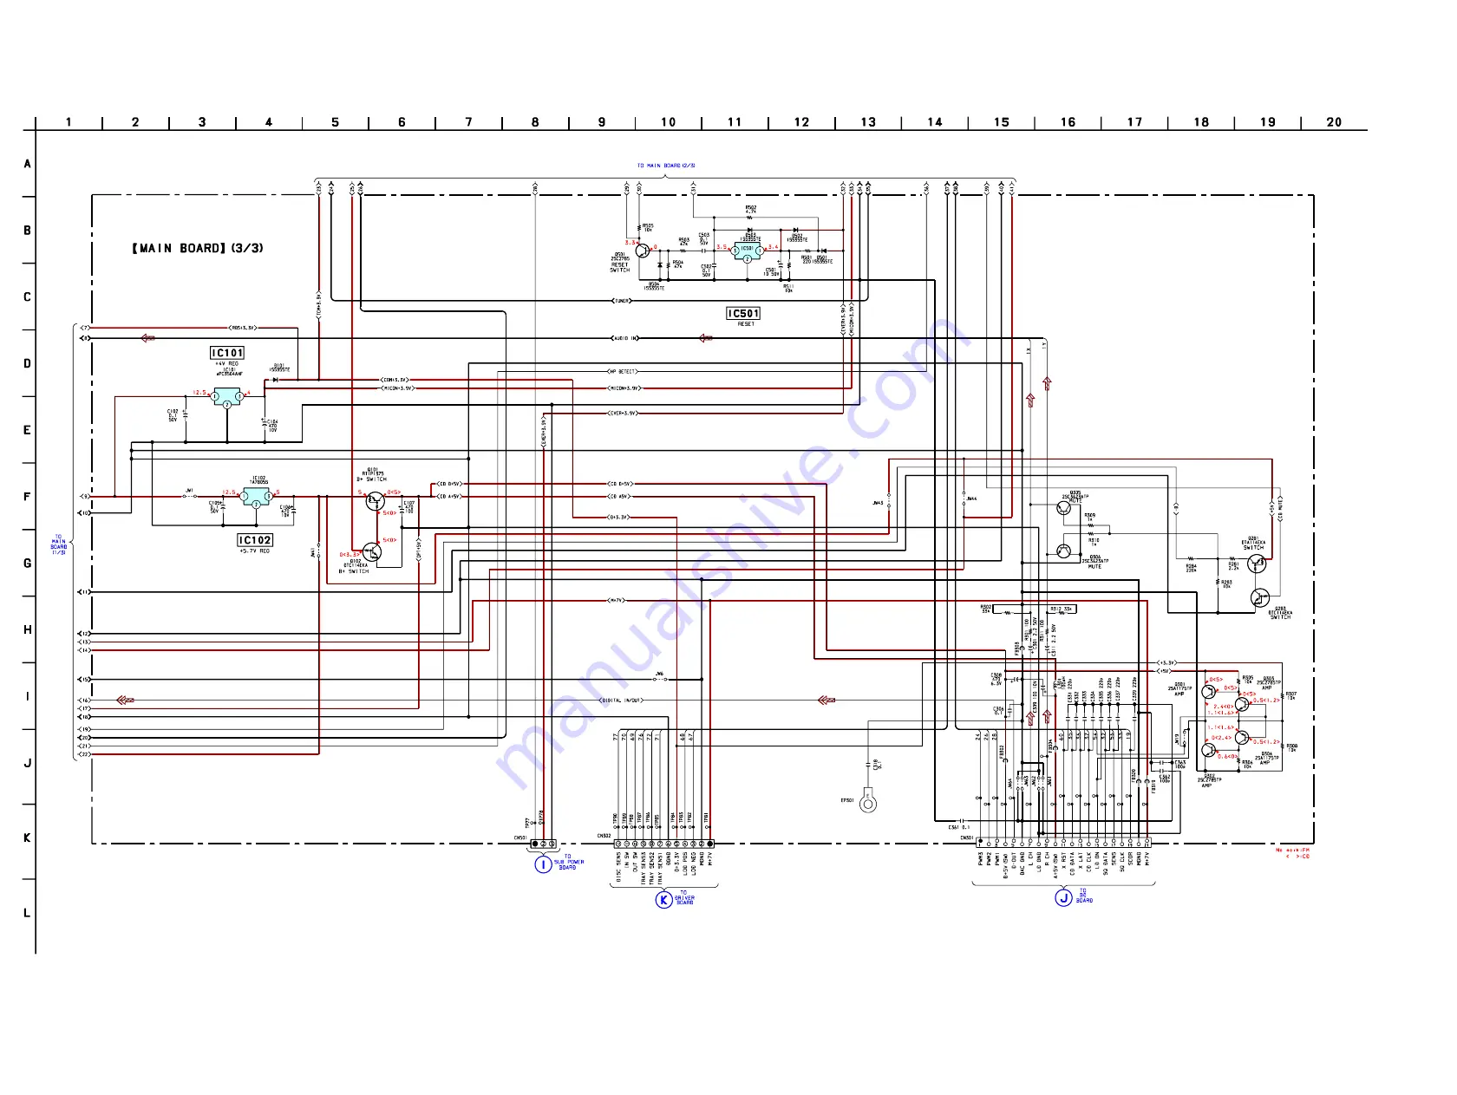
Task: Click the AUDIO IN signal label
Action: [625, 338]
